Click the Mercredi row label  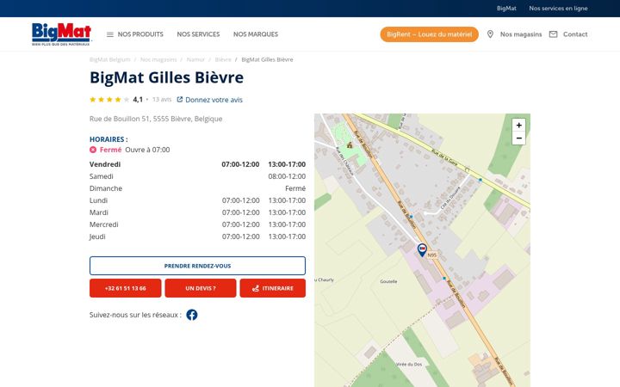(103, 224)
